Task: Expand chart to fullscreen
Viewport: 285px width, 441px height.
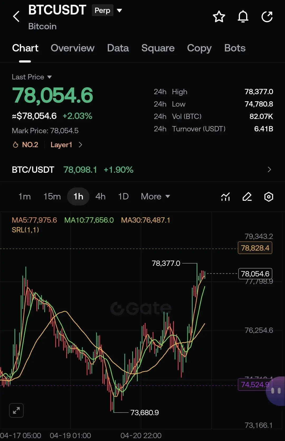Action: coord(16,410)
